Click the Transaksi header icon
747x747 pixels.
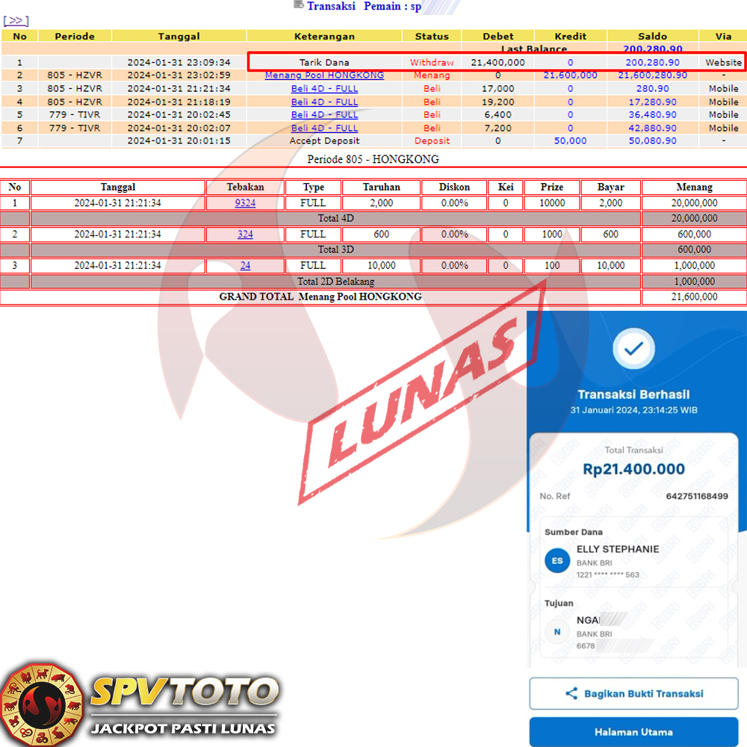[299, 5]
